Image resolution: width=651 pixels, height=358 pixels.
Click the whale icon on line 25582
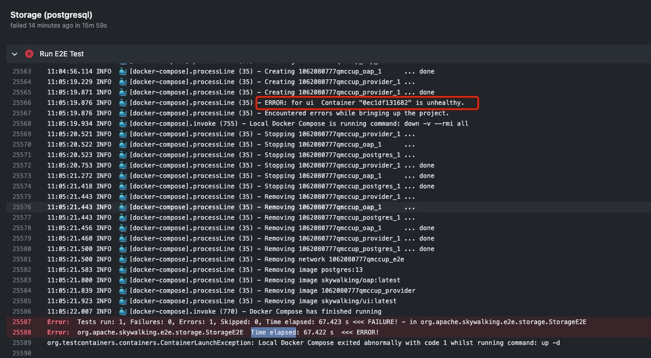click(x=123, y=270)
